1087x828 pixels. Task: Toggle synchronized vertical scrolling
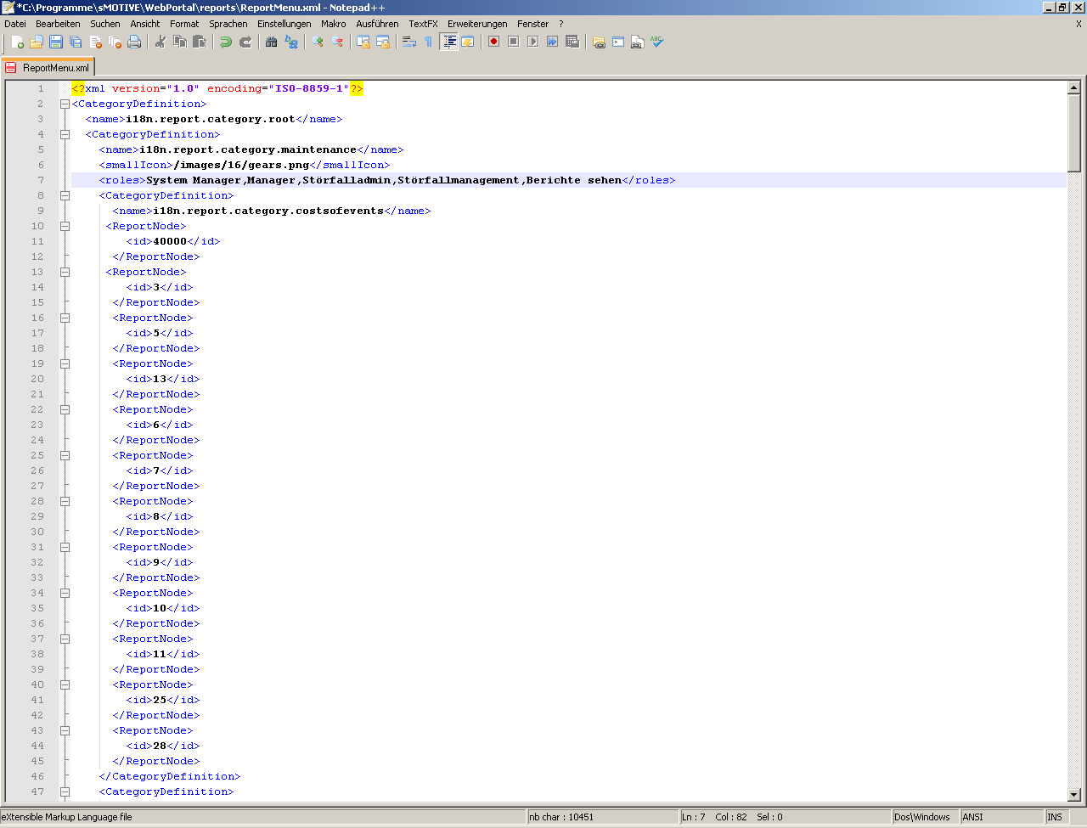click(x=363, y=42)
